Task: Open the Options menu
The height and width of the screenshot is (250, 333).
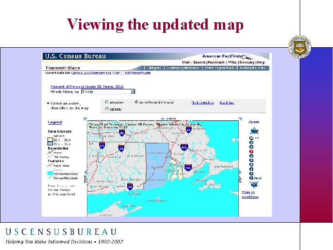Action: (154, 68)
